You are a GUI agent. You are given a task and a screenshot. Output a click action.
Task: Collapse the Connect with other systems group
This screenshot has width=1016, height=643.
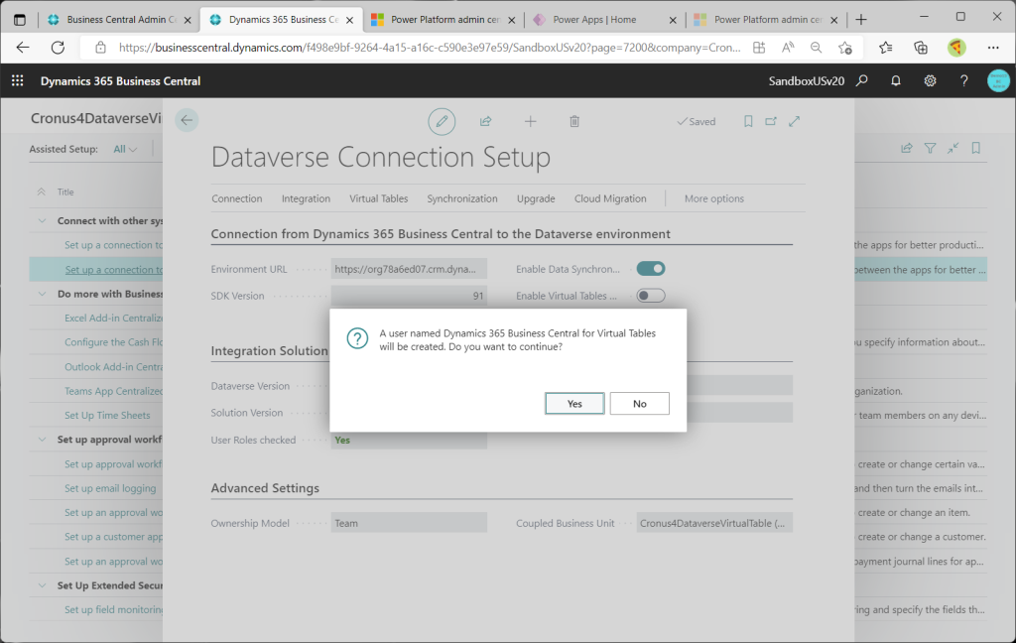pos(42,221)
